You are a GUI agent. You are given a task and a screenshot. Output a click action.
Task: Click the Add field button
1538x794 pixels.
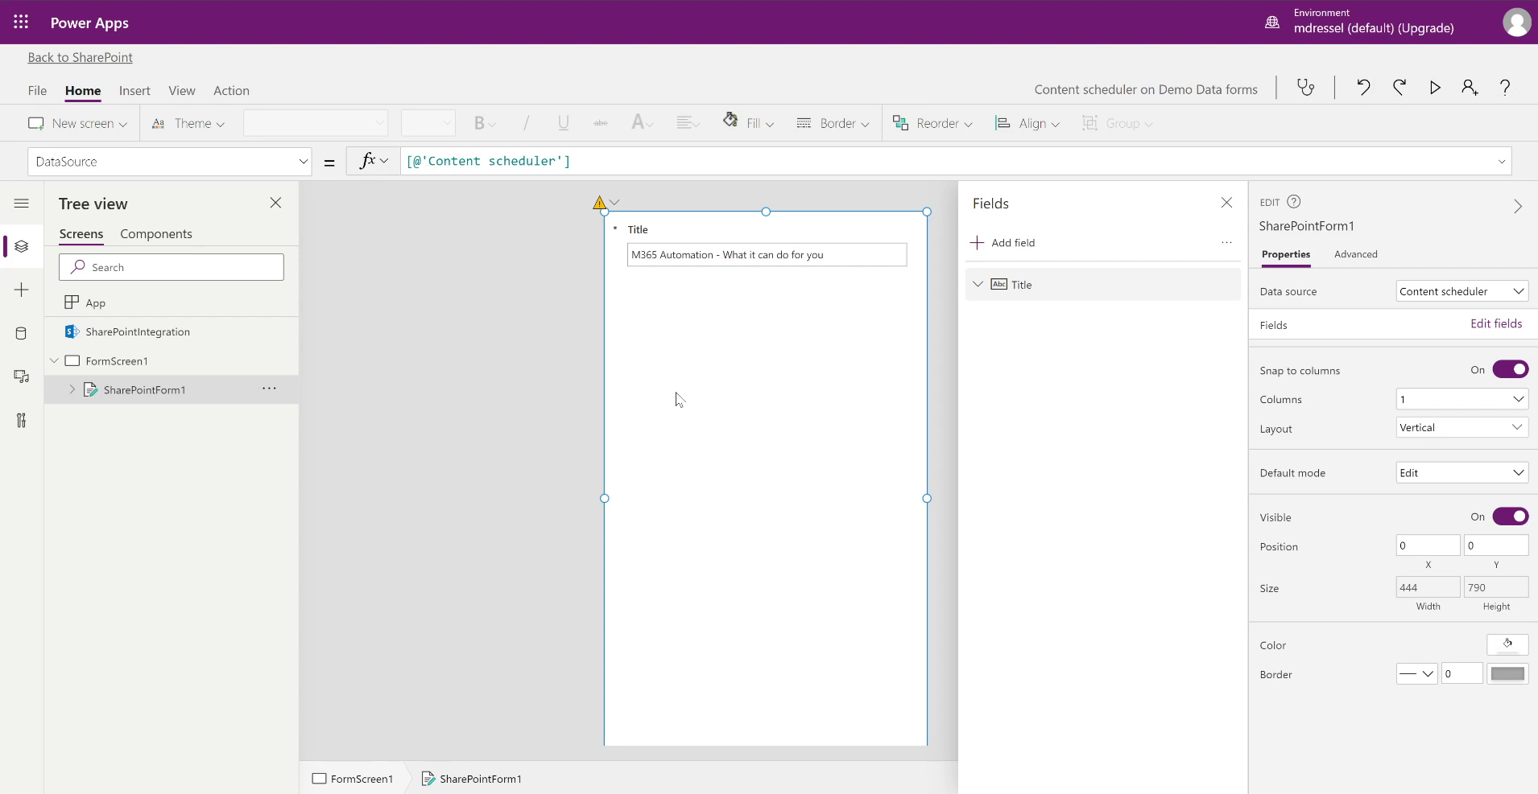(1003, 242)
